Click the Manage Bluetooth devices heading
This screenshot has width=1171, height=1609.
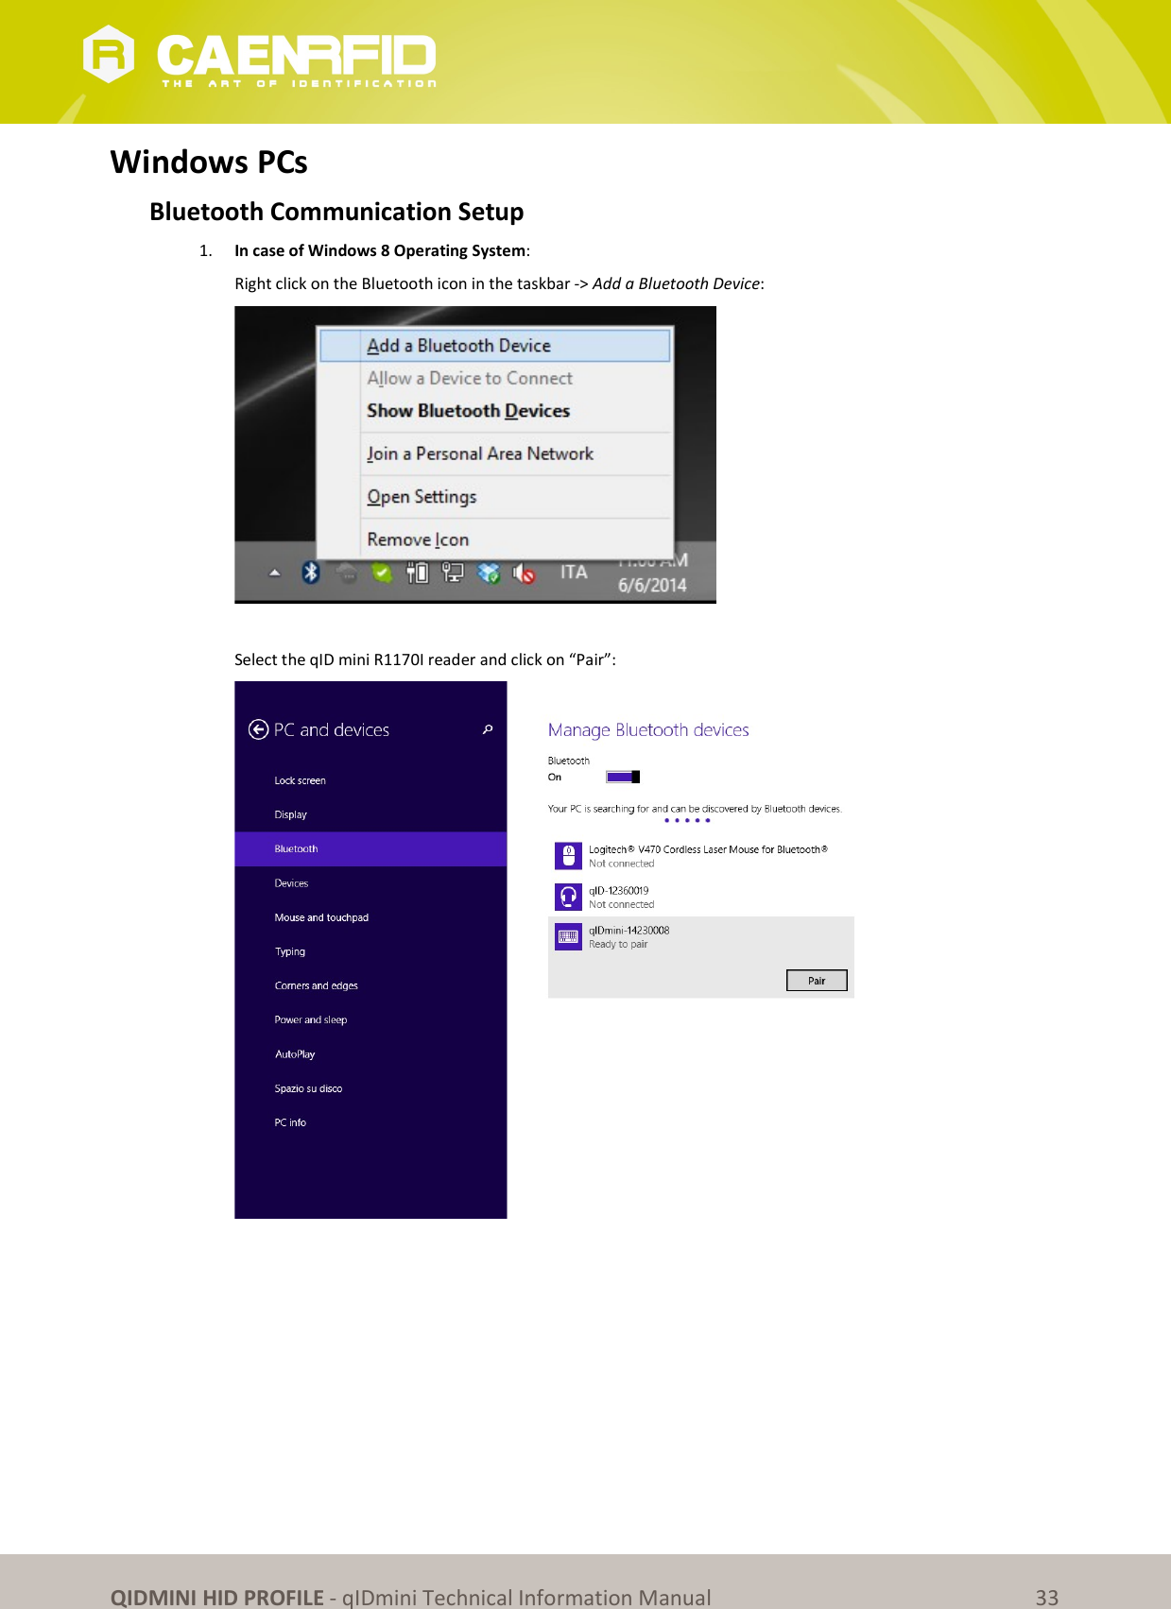648,730
